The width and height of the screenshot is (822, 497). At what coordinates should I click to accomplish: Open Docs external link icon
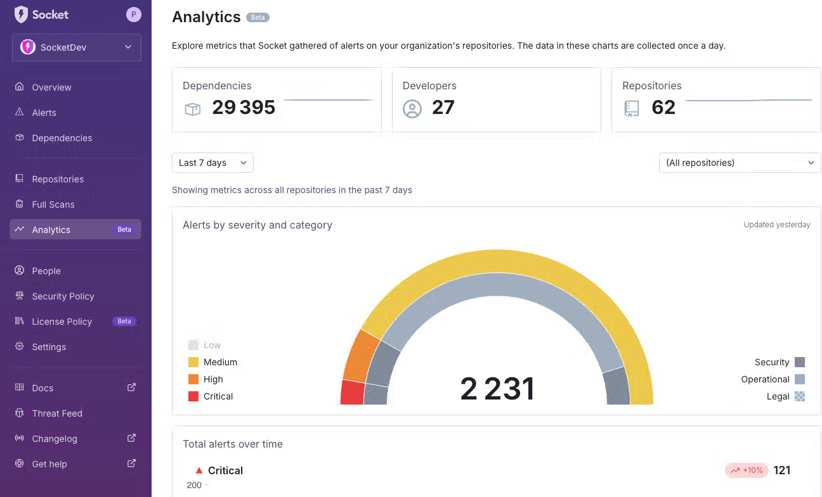click(132, 387)
